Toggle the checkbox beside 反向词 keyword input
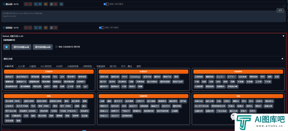 point(100,27)
